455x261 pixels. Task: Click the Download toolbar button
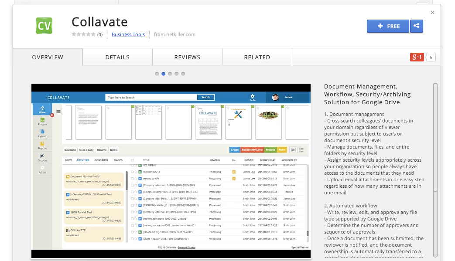click(70, 150)
